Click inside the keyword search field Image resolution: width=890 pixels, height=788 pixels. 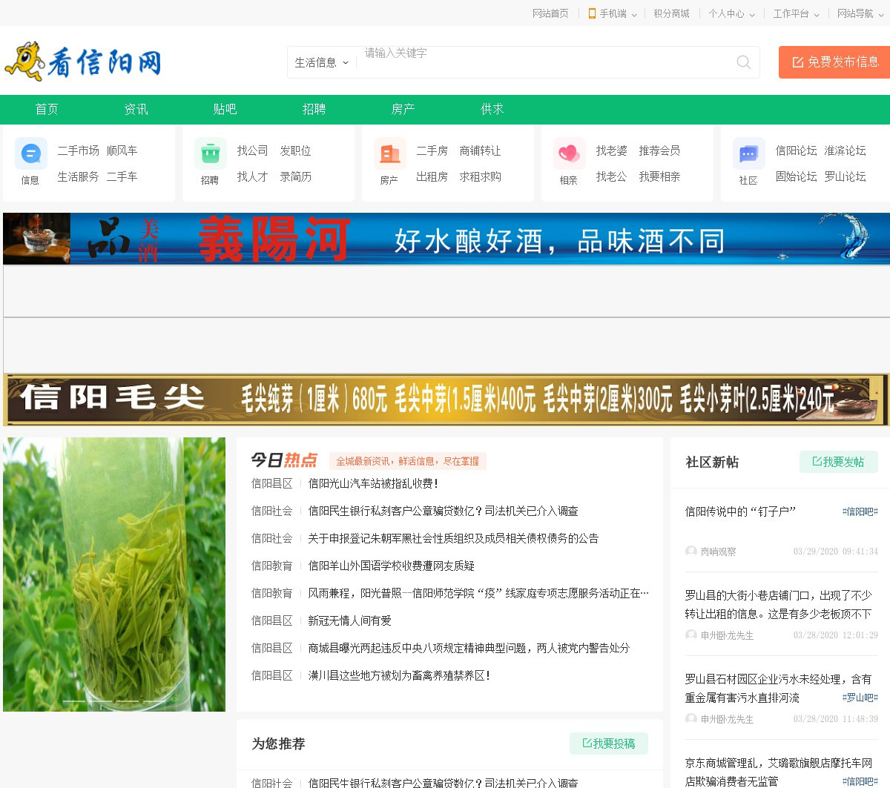pyautogui.click(x=541, y=62)
